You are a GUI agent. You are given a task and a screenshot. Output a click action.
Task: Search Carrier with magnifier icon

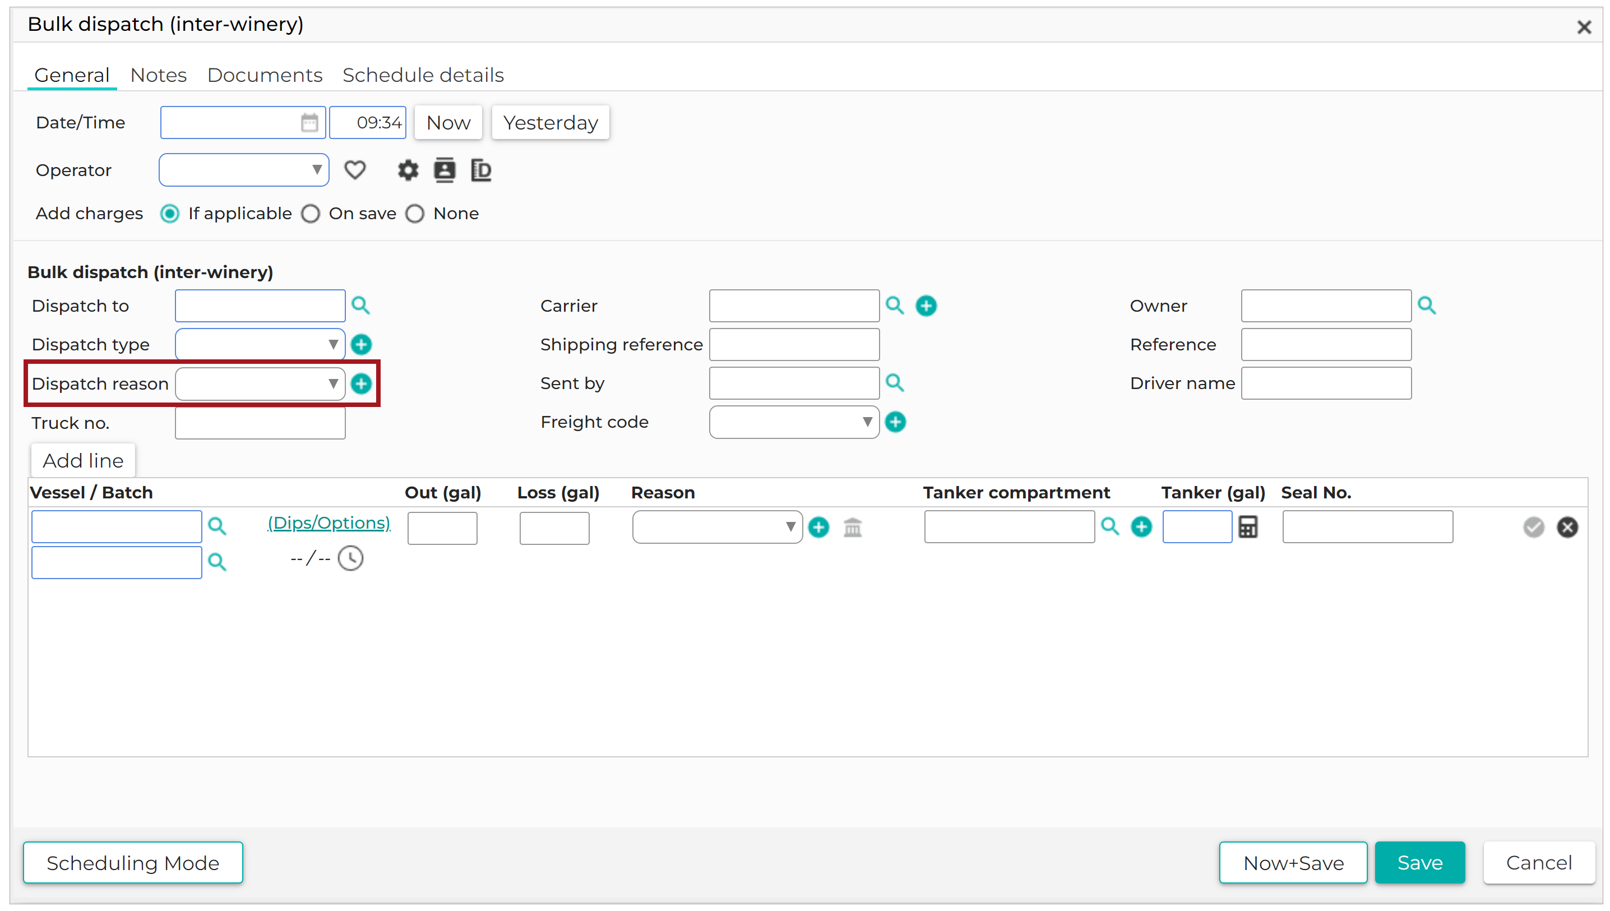tap(895, 306)
